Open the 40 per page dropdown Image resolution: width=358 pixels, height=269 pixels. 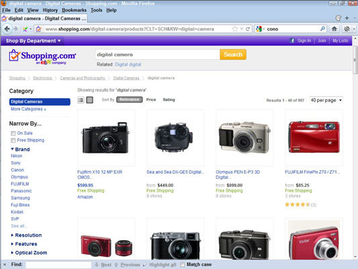[326, 100]
